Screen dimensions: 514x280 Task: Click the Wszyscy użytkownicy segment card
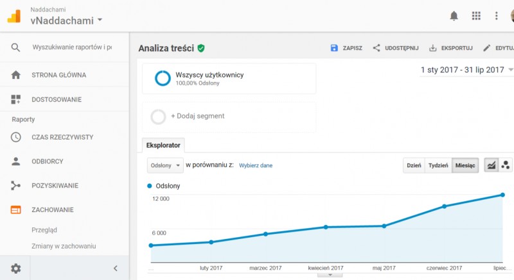[x=229, y=79]
